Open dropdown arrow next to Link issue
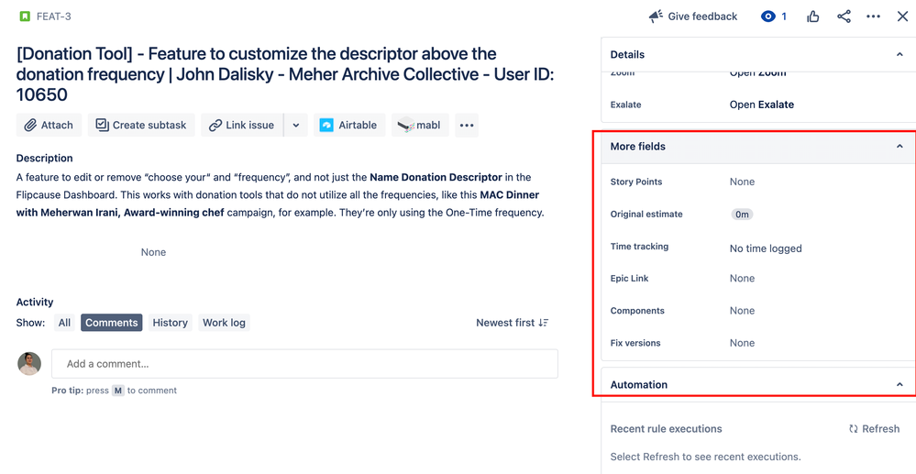Viewport: 916px width, 474px height. pos(296,125)
